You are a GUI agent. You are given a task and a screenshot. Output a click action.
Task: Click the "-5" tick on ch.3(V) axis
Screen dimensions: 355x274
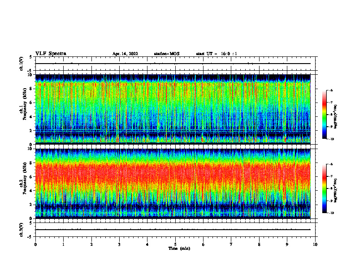[30, 237]
